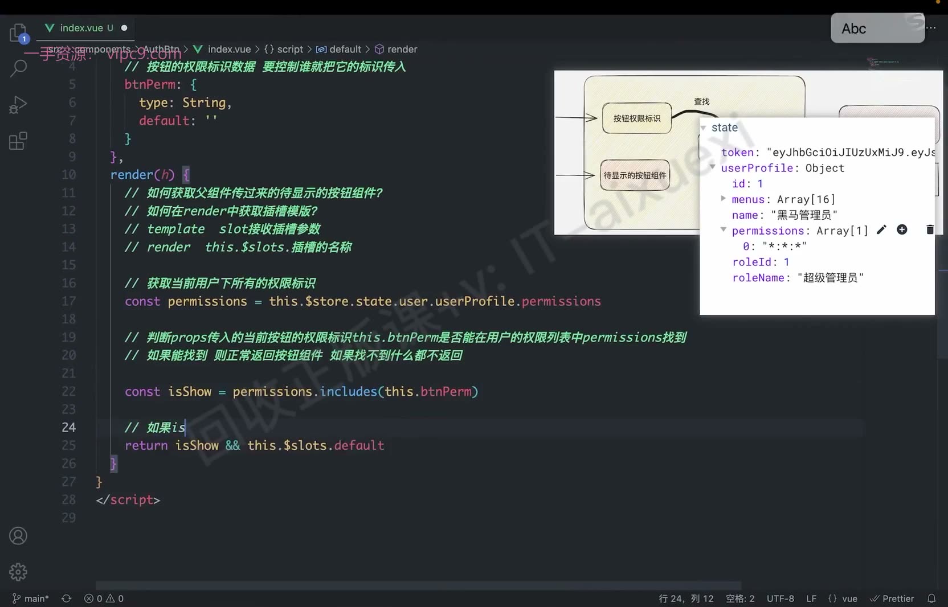Collapse the userProfile Object node

712,166
